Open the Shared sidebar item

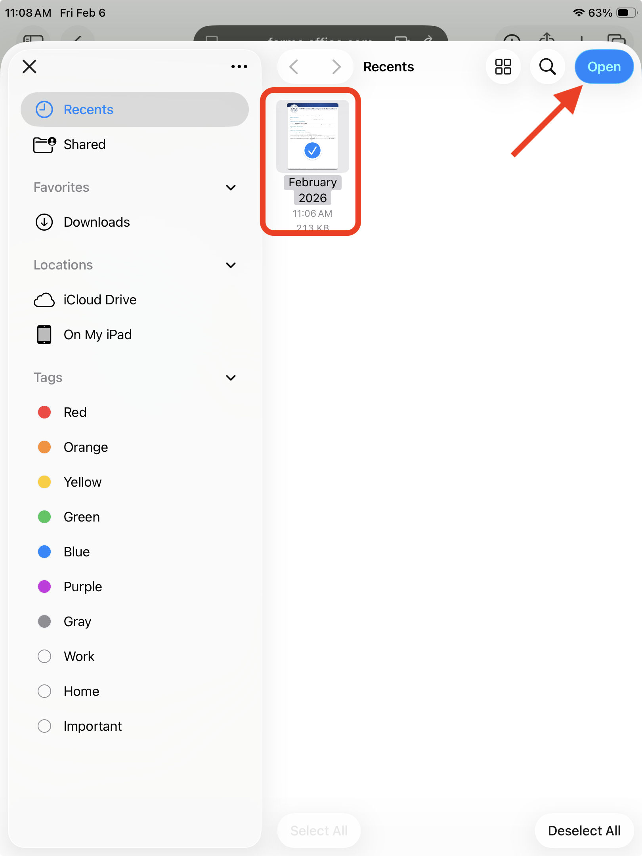(135, 144)
